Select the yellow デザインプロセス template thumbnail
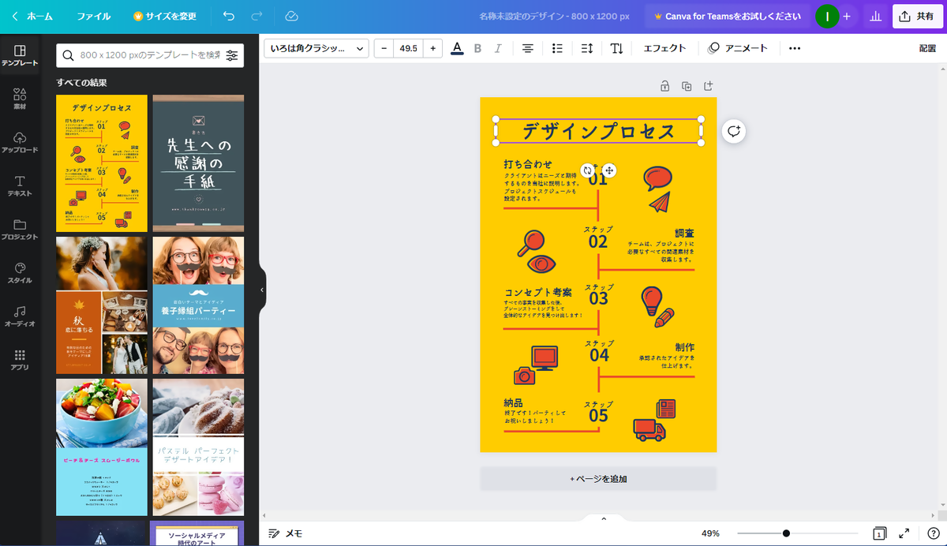 pos(102,163)
